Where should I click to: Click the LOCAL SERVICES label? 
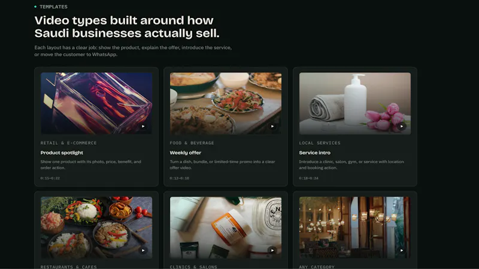320,143
